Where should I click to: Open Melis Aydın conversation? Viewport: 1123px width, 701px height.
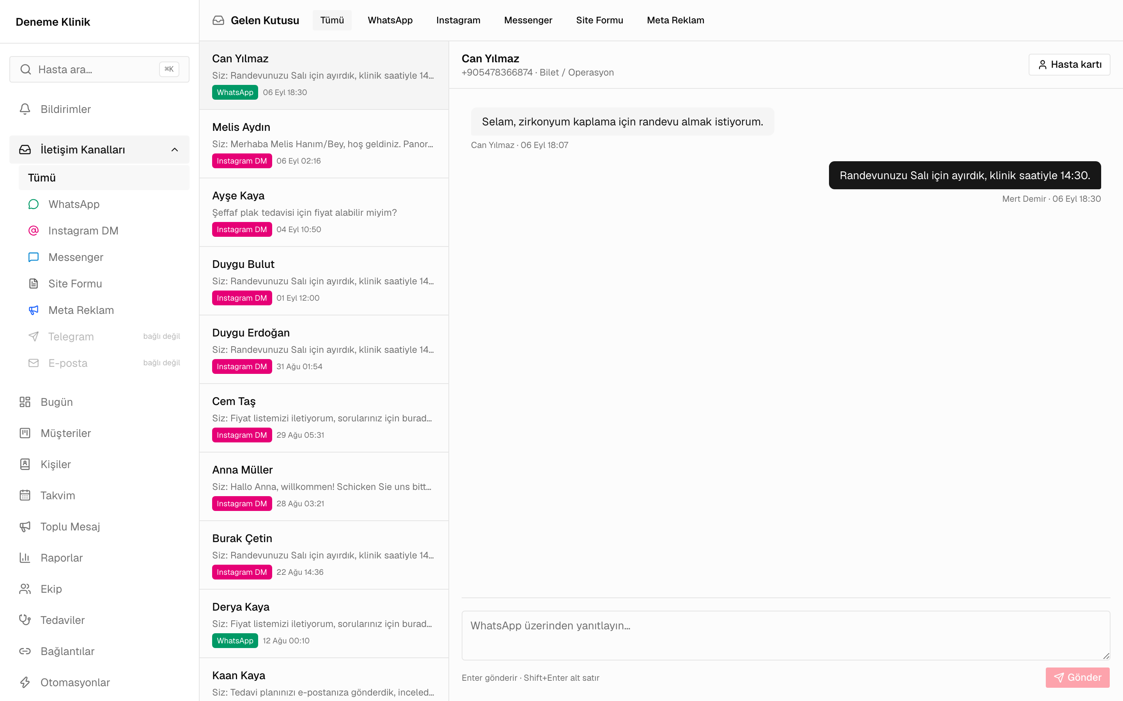point(324,144)
